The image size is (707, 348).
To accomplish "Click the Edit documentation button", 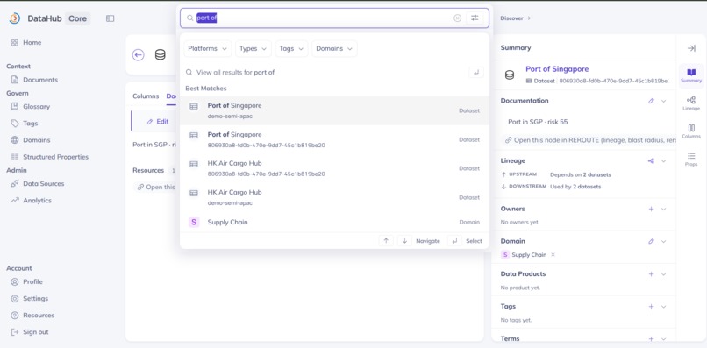I will click(x=158, y=121).
